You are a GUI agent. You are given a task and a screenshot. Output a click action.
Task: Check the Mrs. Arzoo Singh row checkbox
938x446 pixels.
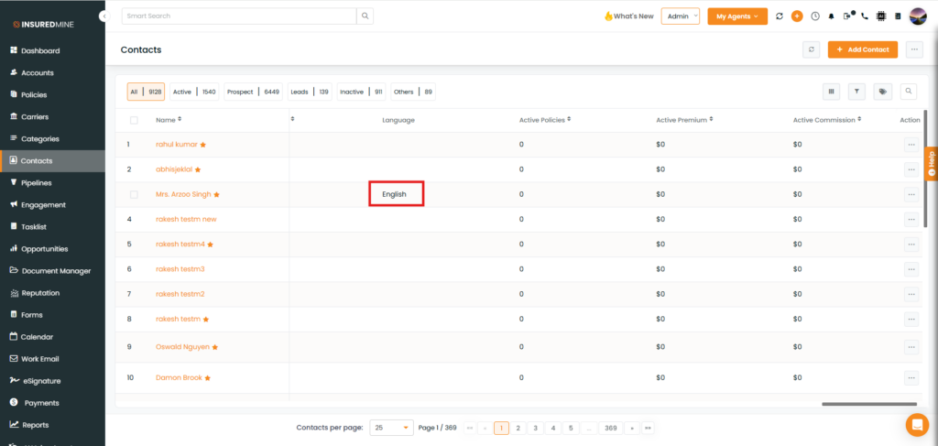pyautogui.click(x=135, y=194)
